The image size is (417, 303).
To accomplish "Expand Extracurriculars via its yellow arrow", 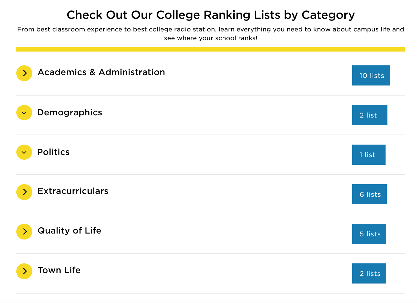I will point(24,192).
